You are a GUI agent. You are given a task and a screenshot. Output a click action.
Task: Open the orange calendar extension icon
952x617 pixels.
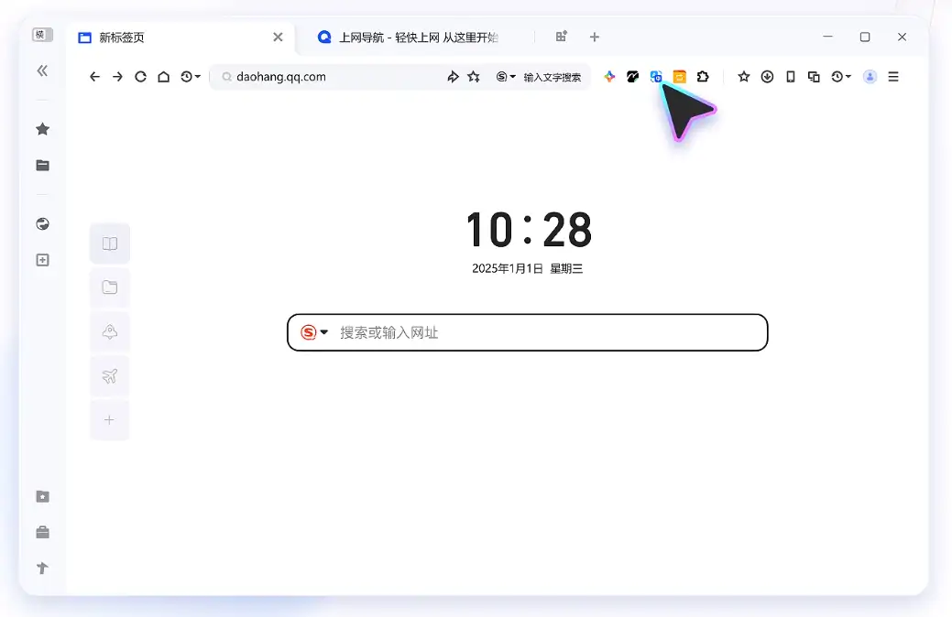(x=679, y=77)
